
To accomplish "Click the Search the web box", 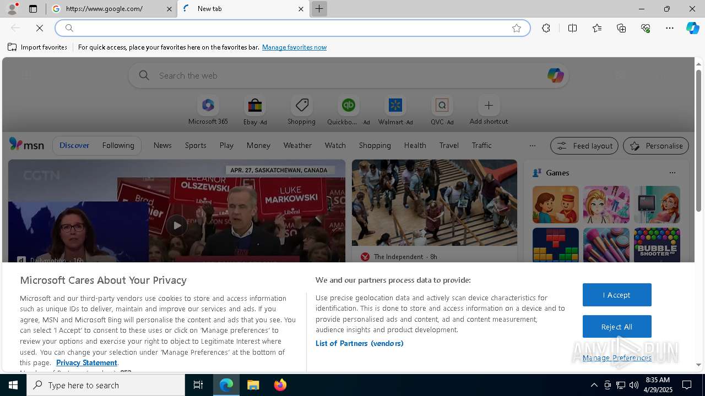I will coord(349,75).
